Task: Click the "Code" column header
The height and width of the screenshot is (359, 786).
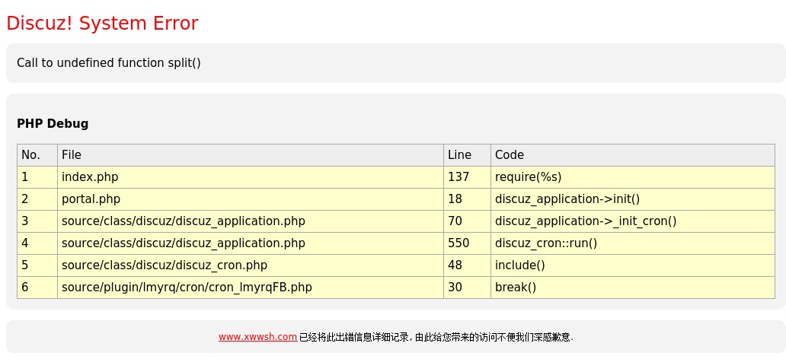Action: (x=633, y=155)
